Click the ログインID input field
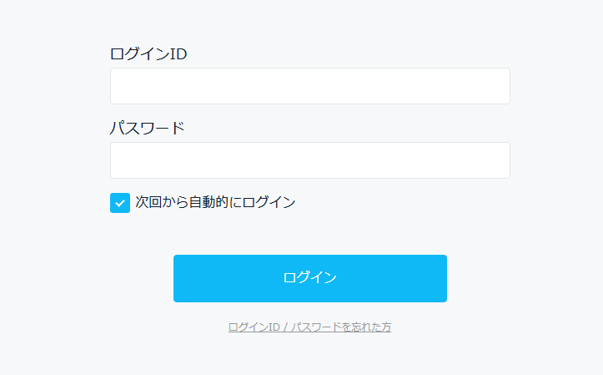The height and width of the screenshot is (375, 603). pyautogui.click(x=309, y=86)
